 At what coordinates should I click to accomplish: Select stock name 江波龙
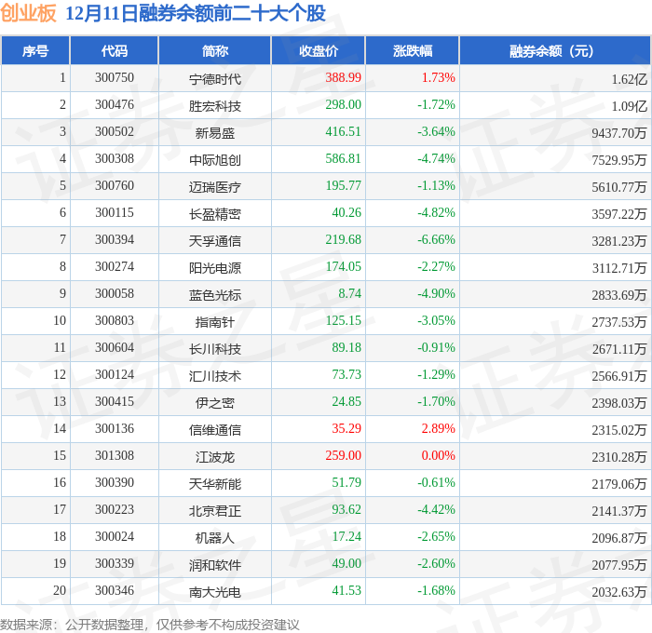pyautogui.click(x=215, y=457)
